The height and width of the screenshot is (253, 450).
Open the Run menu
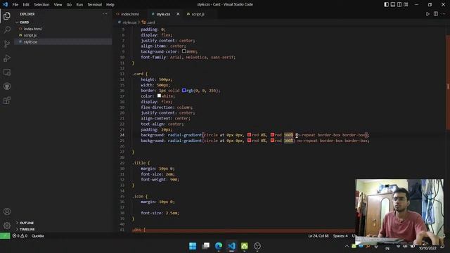pyautogui.click(x=79, y=5)
